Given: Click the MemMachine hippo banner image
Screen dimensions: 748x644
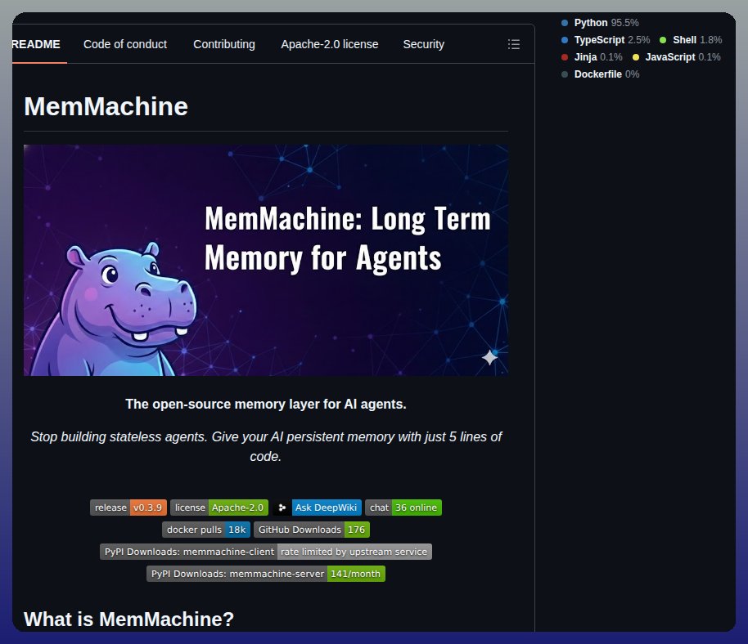Looking at the screenshot, I should pyautogui.click(x=266, y=260).
